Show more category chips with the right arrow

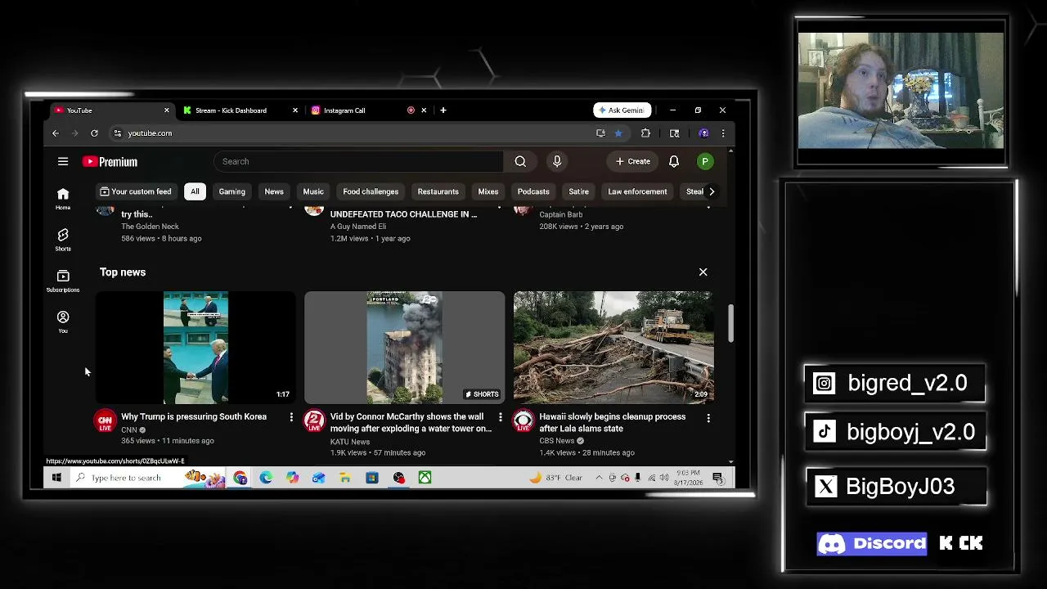pyautogui.click(x=712, y=191)
